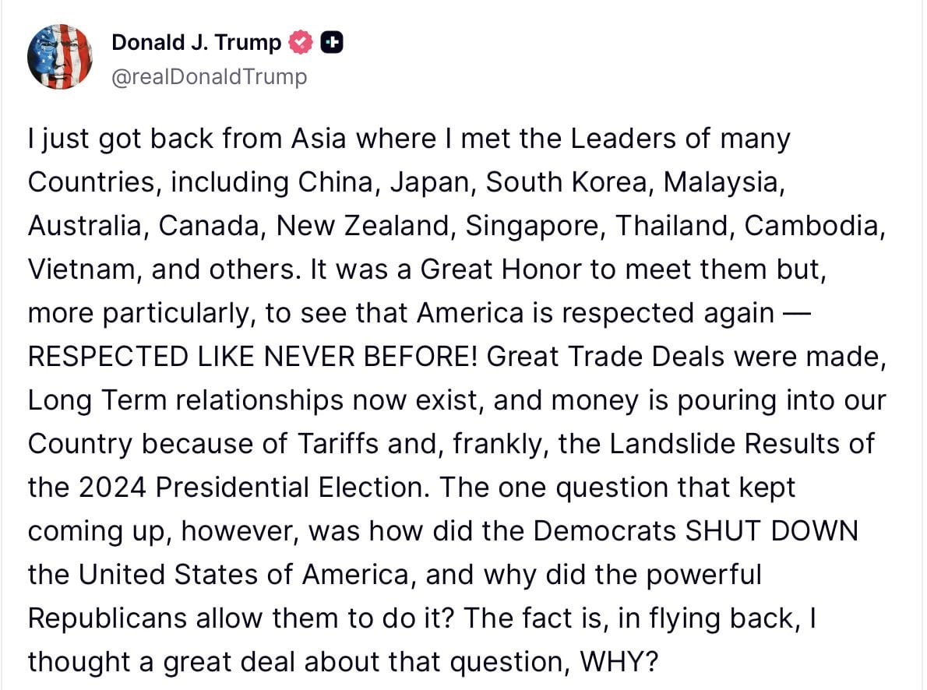Open the Donald J. Trump display name
Viewport: 927px width, 690px height.
tap(196, 43)
